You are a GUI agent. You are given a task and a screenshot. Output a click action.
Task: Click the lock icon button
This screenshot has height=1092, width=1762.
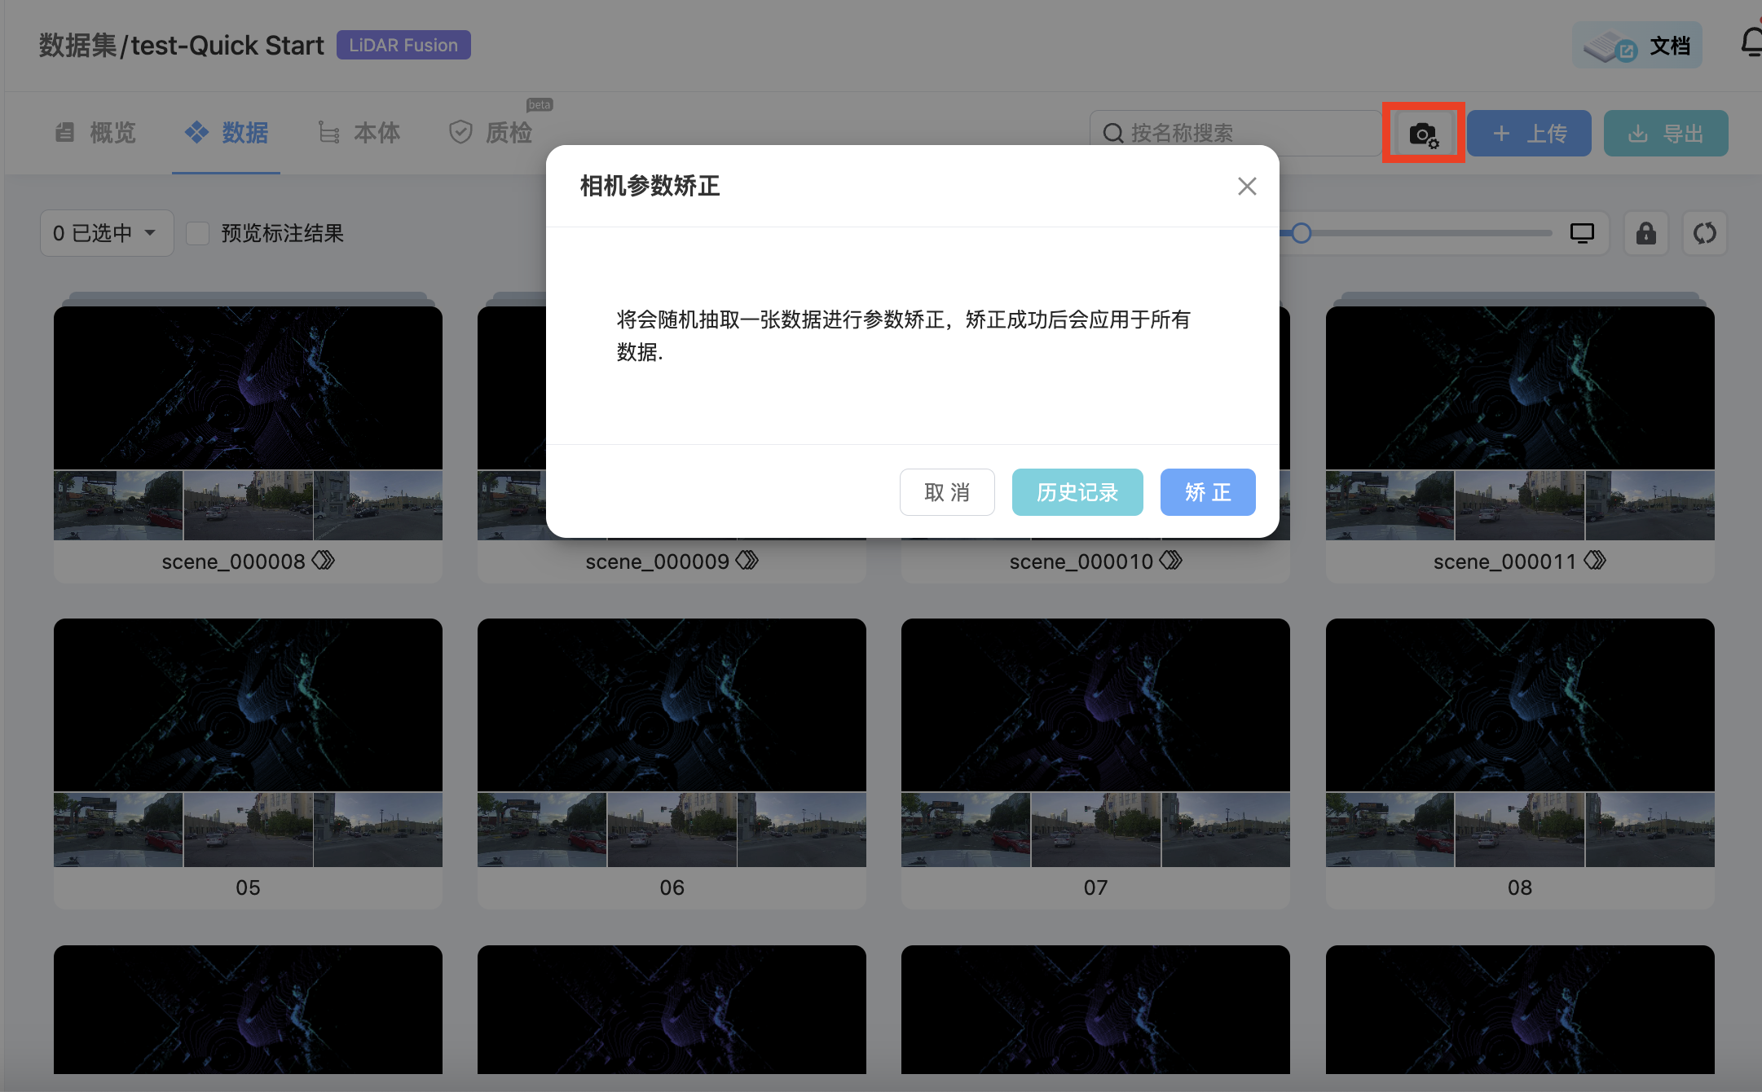(1646, 234)
